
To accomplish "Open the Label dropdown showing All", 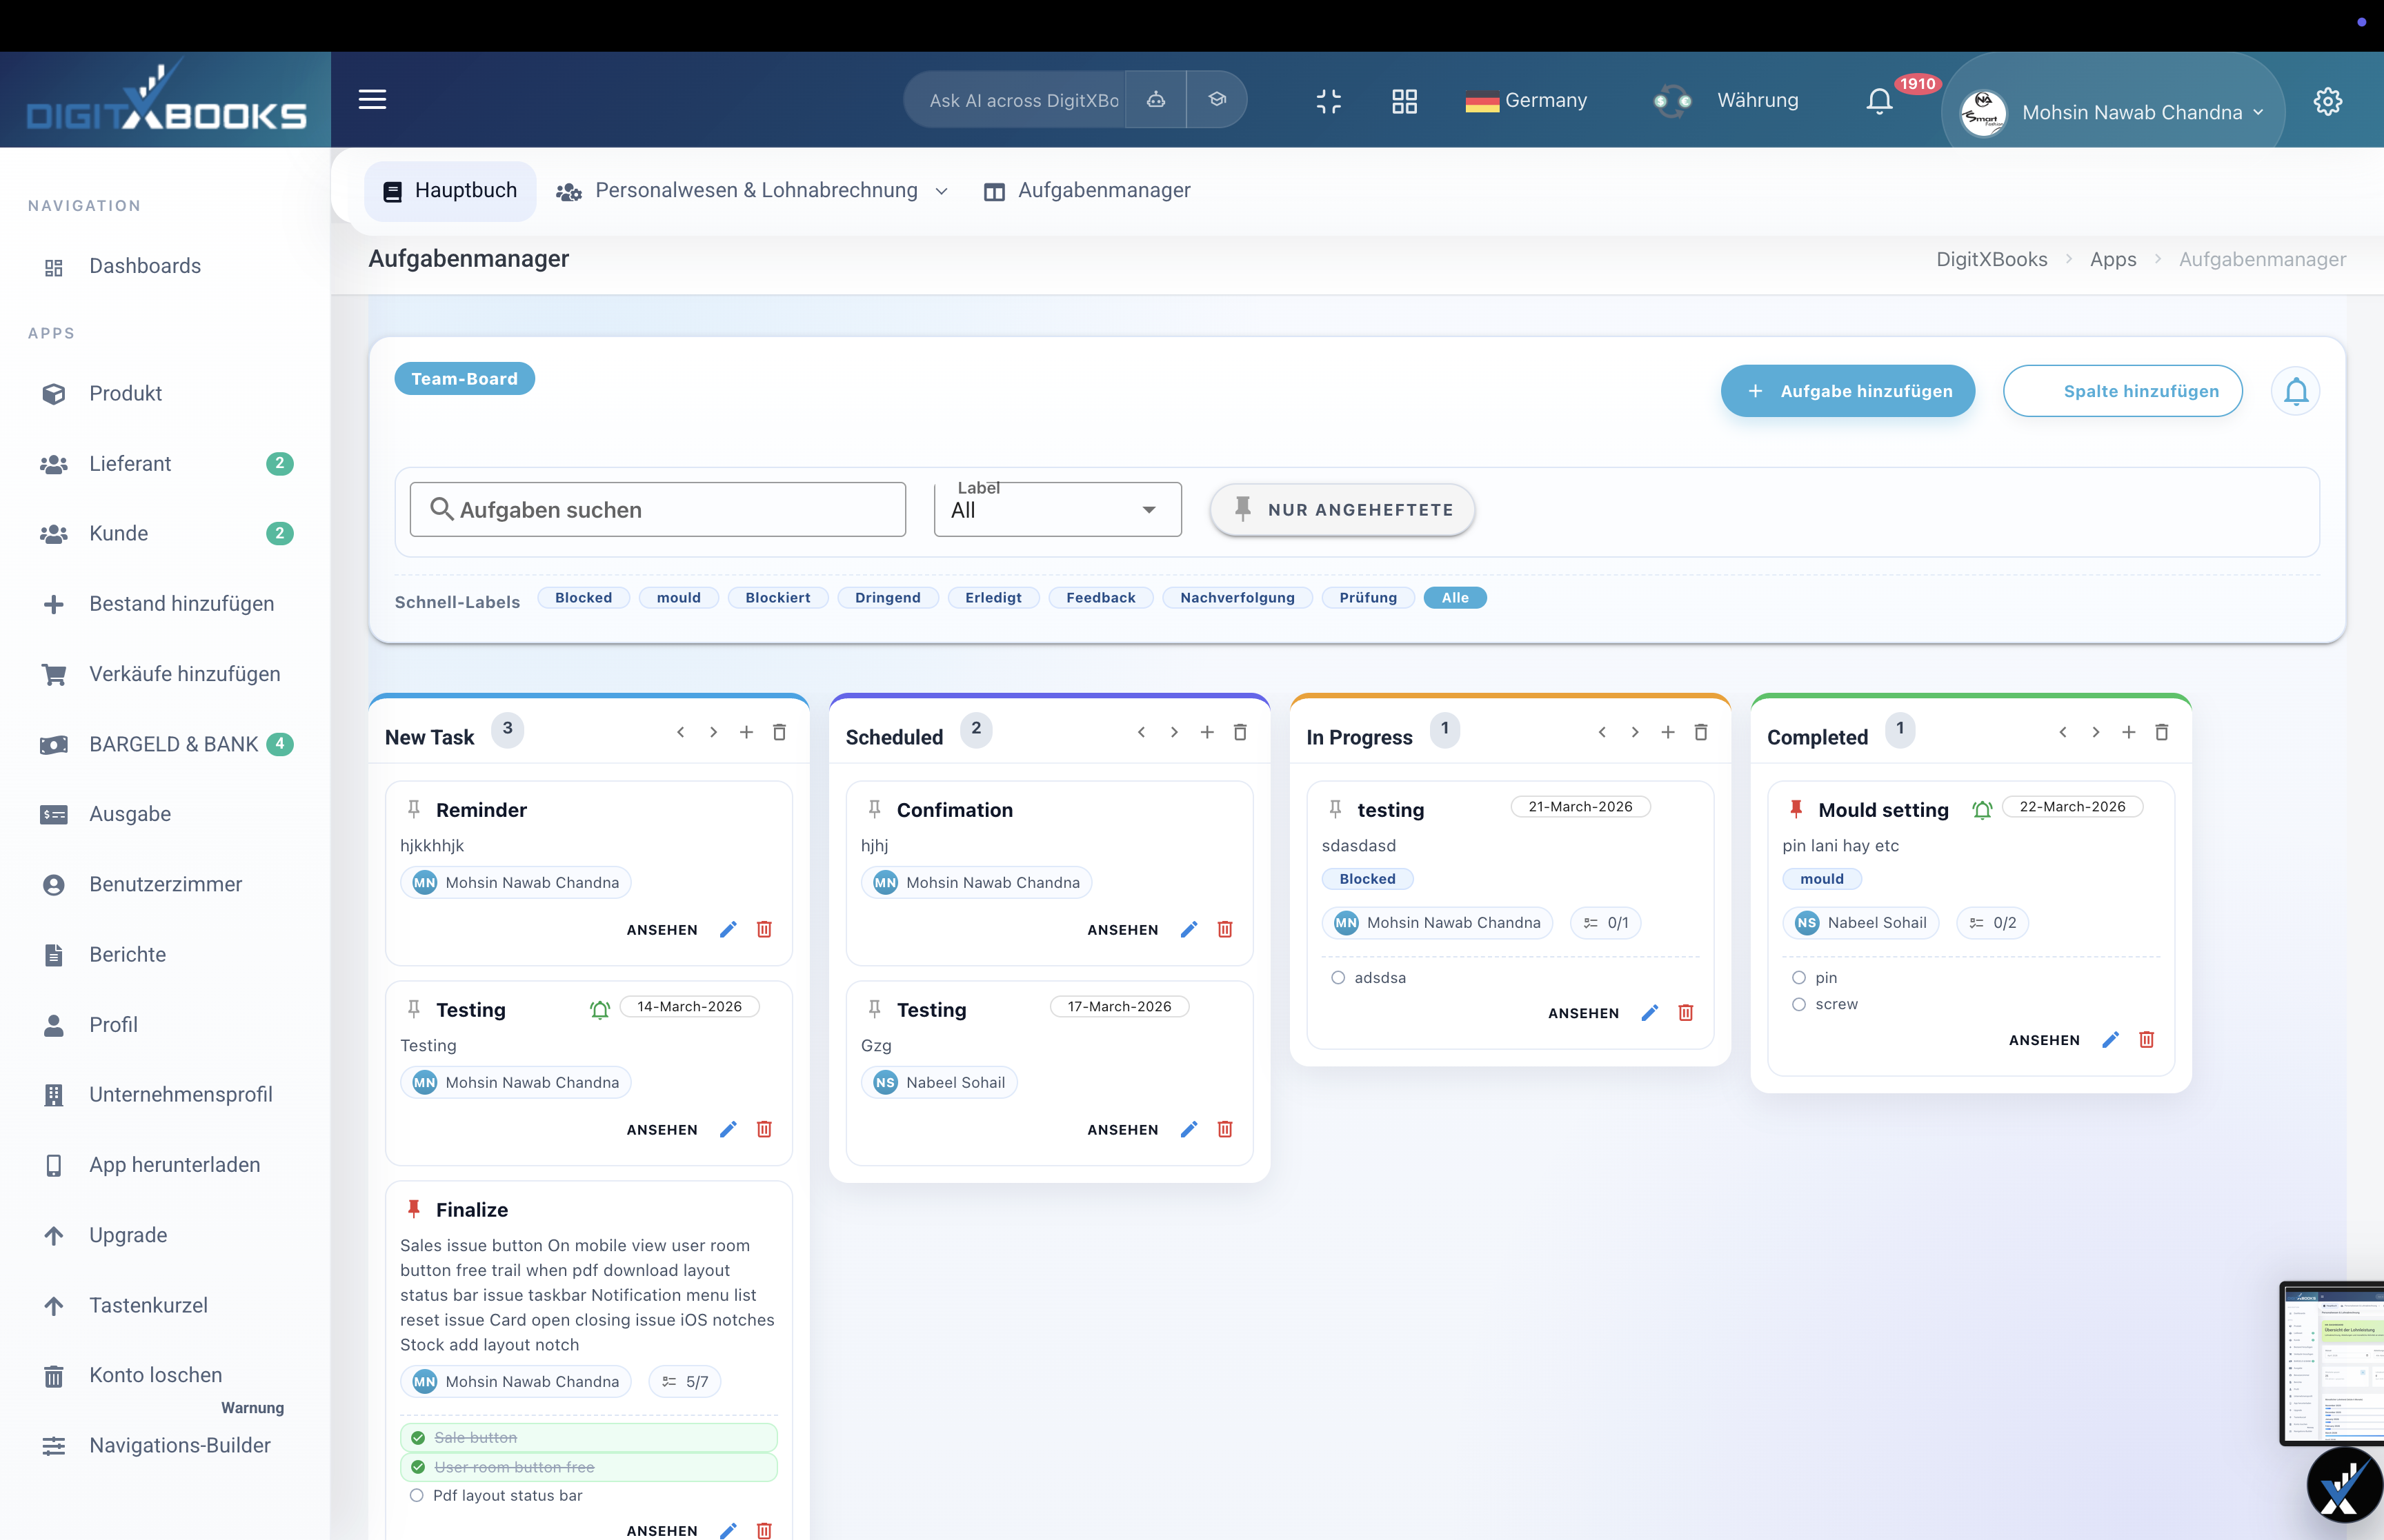I will (x=1056, y=509).
